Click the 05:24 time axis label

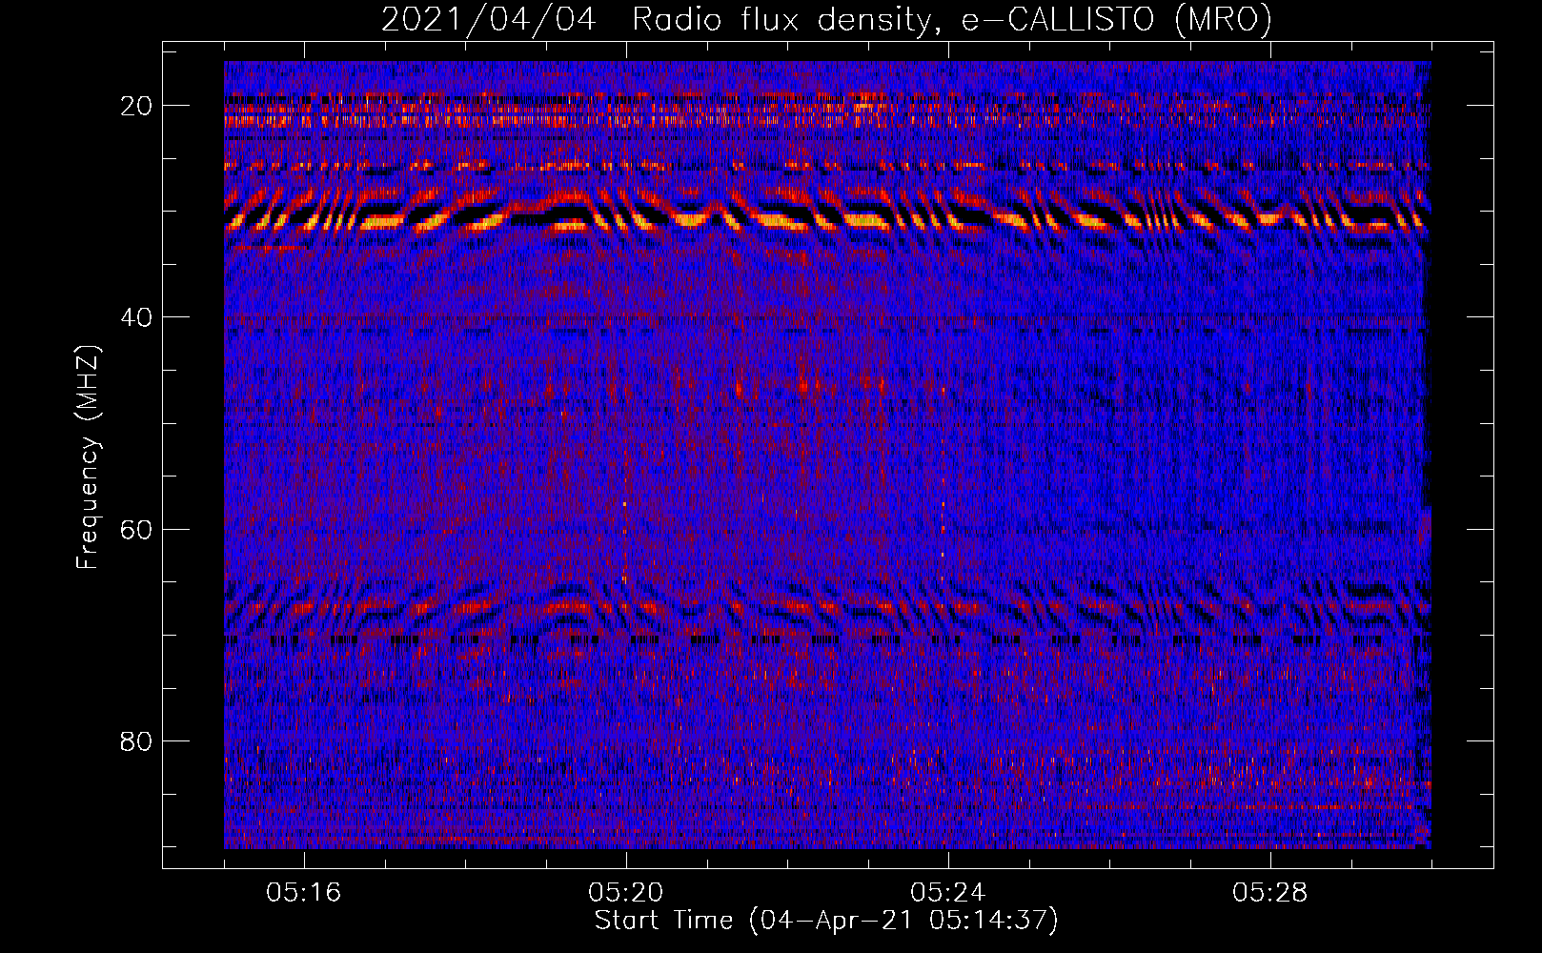click(x=947, y=893)
